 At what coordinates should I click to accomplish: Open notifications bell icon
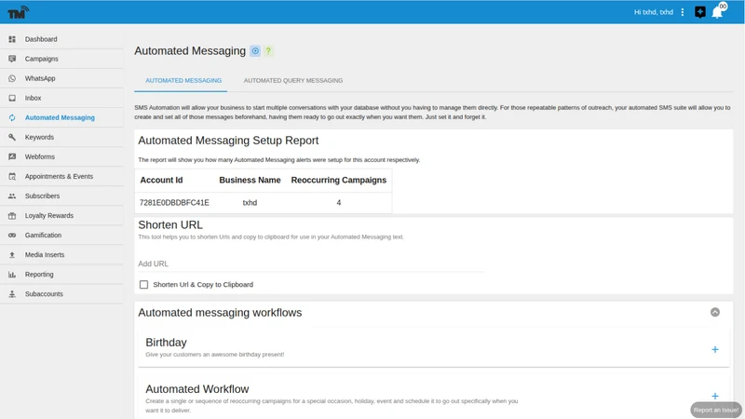(717, 12)
